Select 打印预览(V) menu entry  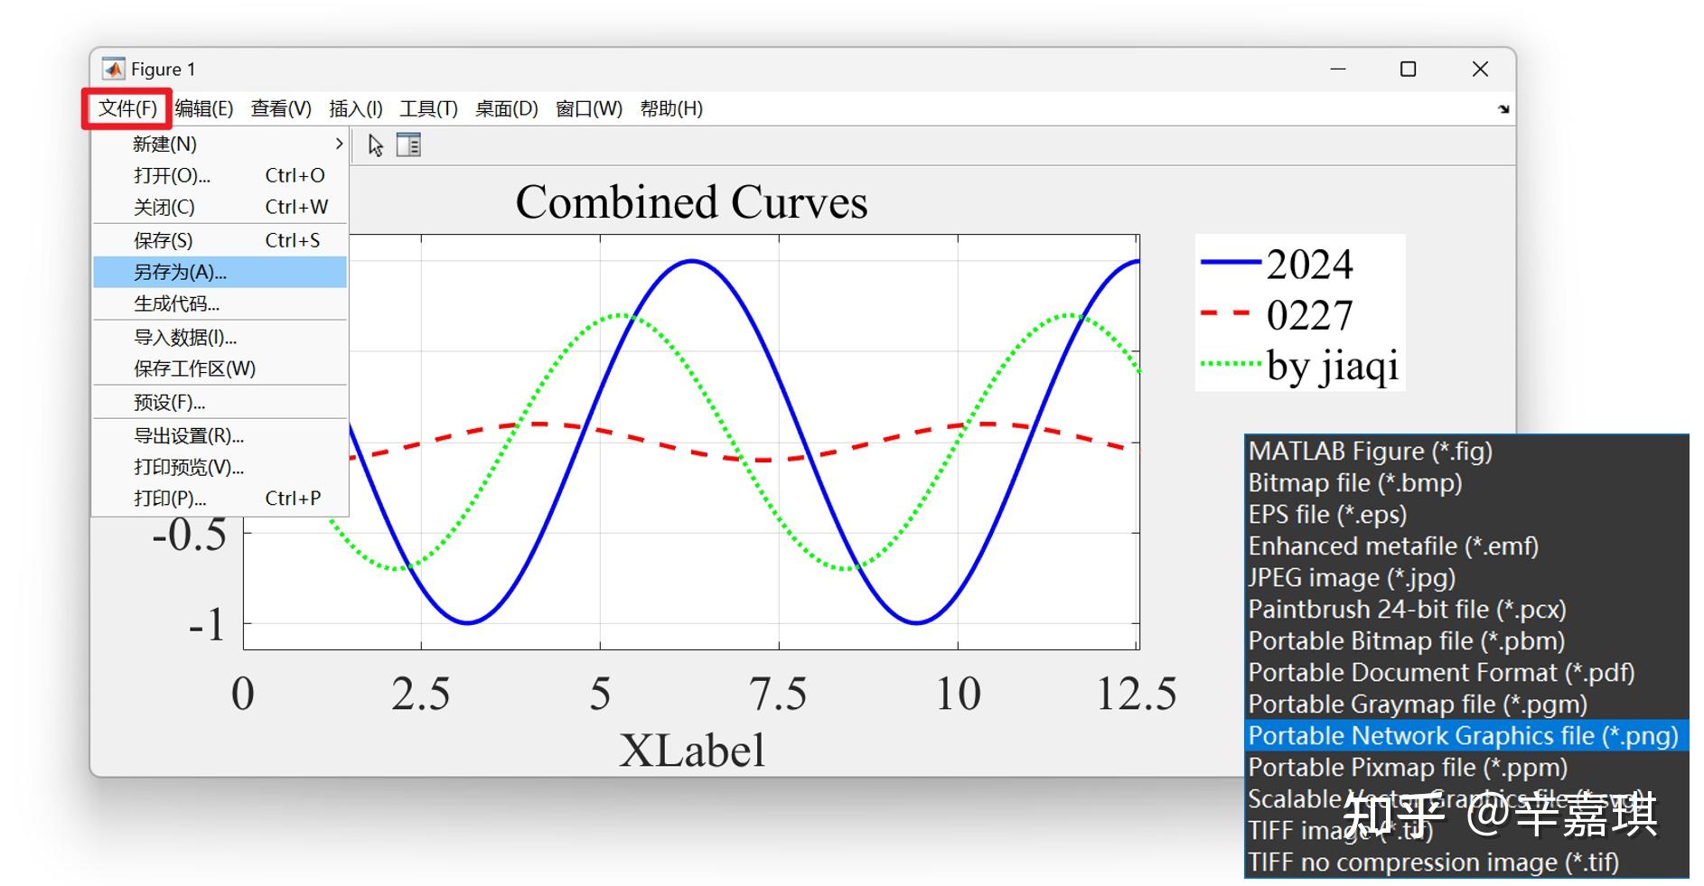click(186, 467)
